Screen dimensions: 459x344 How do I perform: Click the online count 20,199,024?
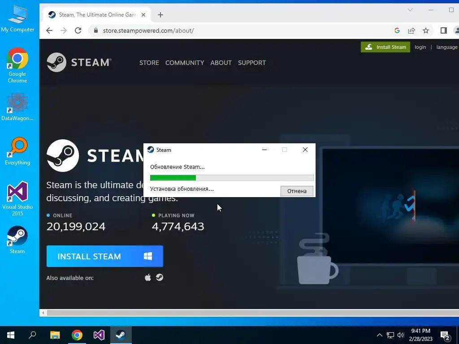(x=76, y=226)
